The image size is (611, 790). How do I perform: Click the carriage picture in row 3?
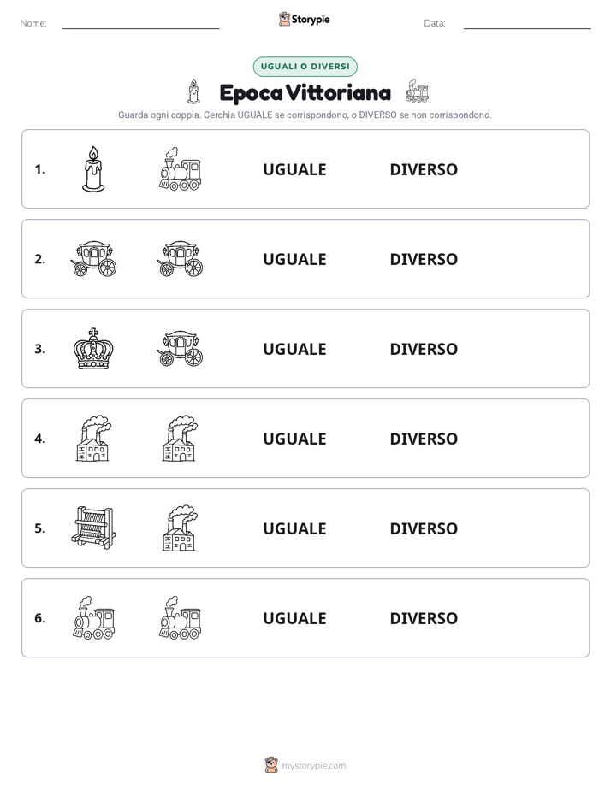(180, 349)
